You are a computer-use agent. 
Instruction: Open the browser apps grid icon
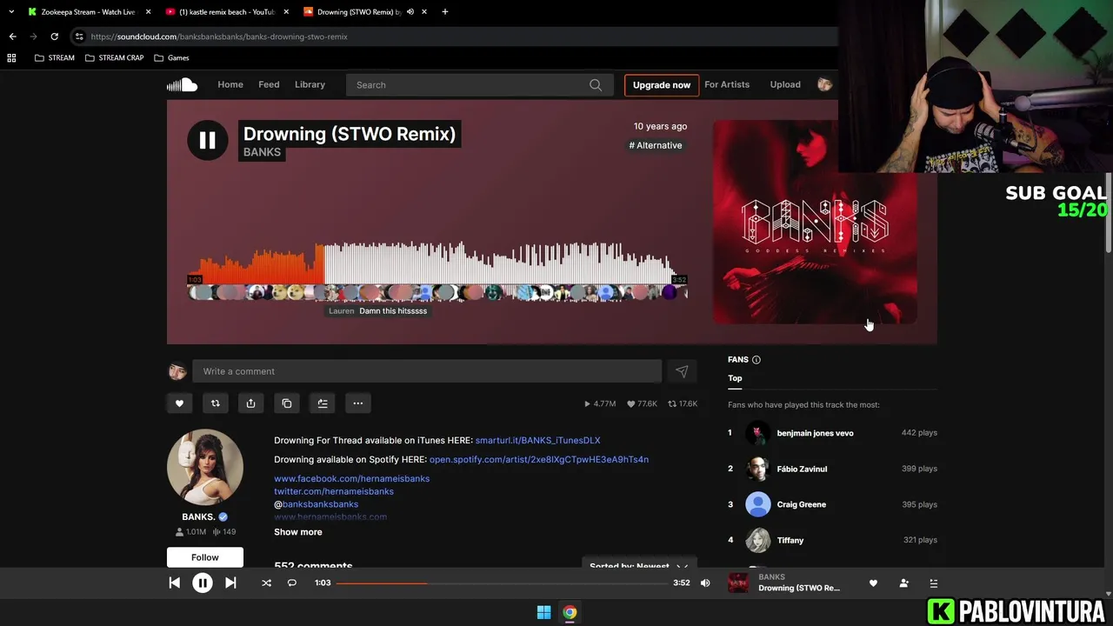coord(11,58)
